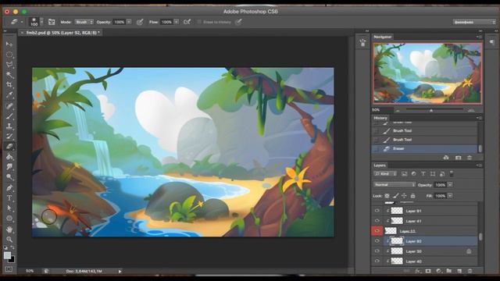Toggle lock transparent pixels

coord(387,196)
